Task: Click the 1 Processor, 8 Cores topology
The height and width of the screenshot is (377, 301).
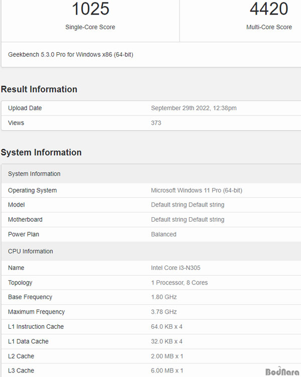Action: 179,282
